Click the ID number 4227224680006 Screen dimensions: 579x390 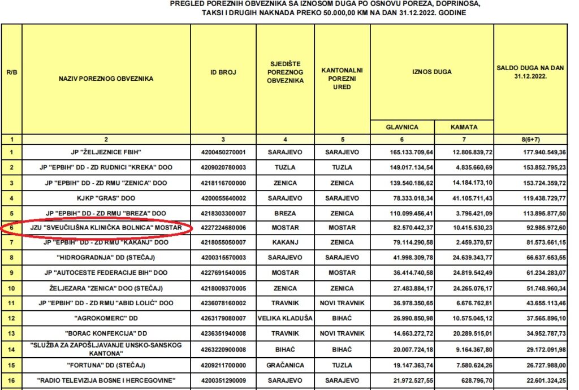[223, 228]
